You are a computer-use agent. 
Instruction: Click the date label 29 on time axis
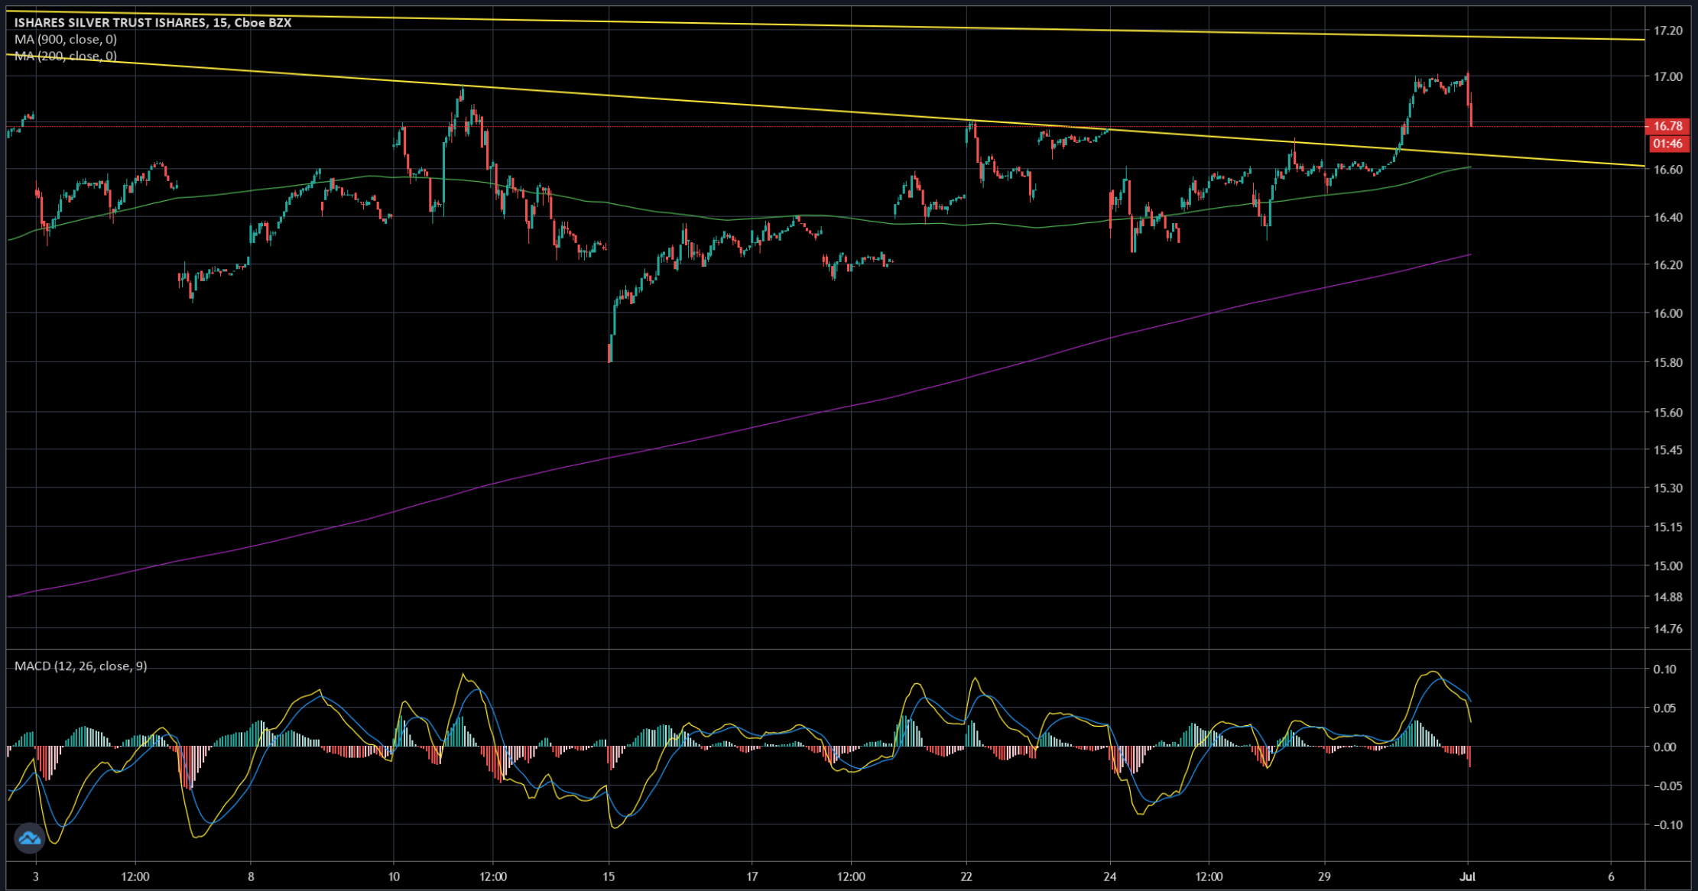coord(1325,876)
